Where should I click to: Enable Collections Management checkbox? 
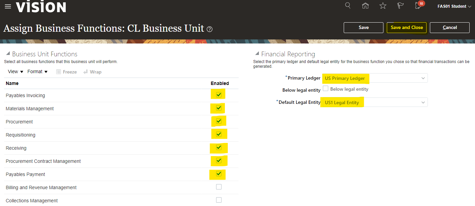(219, 200)
